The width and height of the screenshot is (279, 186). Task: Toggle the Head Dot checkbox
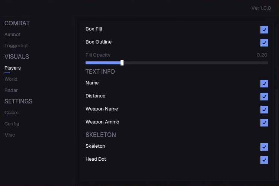pyautogui.click(x=264, y=160)
